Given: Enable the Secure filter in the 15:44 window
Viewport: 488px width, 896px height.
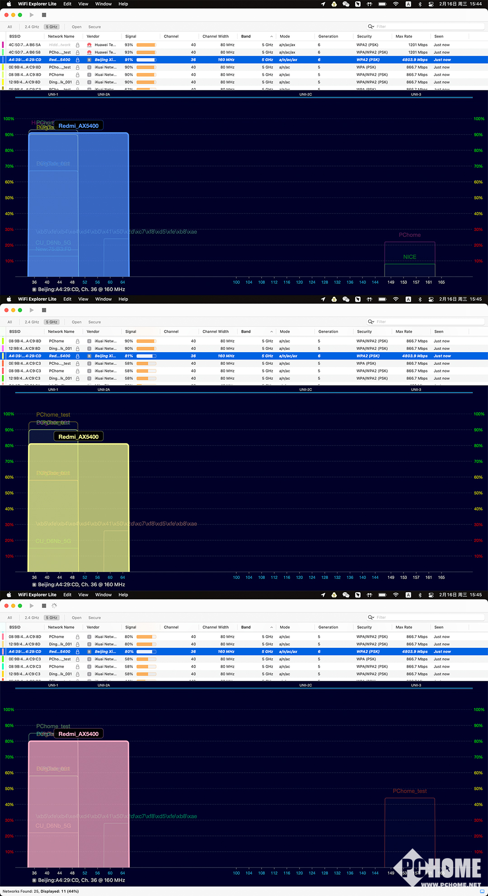Looking at the screenshot, I should (x=94, y=27).
